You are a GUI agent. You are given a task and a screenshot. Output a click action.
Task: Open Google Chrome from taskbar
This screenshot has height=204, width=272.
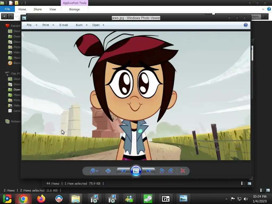point(23,199)
